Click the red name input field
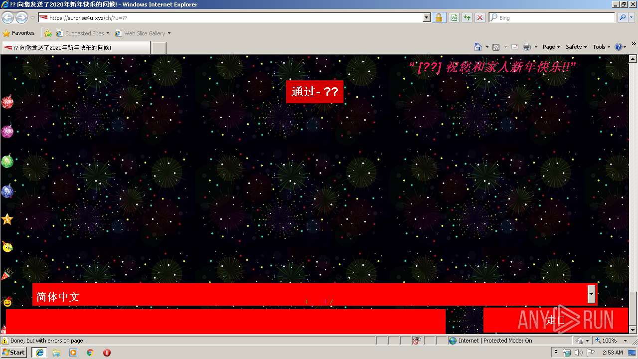This screenshot has width=638, height=359. click(226, 321)
